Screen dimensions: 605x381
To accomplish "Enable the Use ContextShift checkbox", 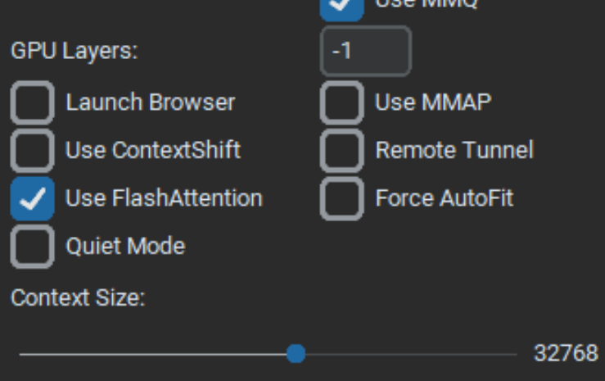I will pos(33,151).
